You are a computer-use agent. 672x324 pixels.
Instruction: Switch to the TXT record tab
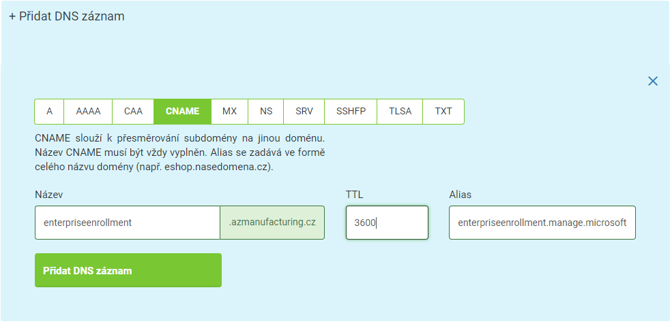click(443, 112)
